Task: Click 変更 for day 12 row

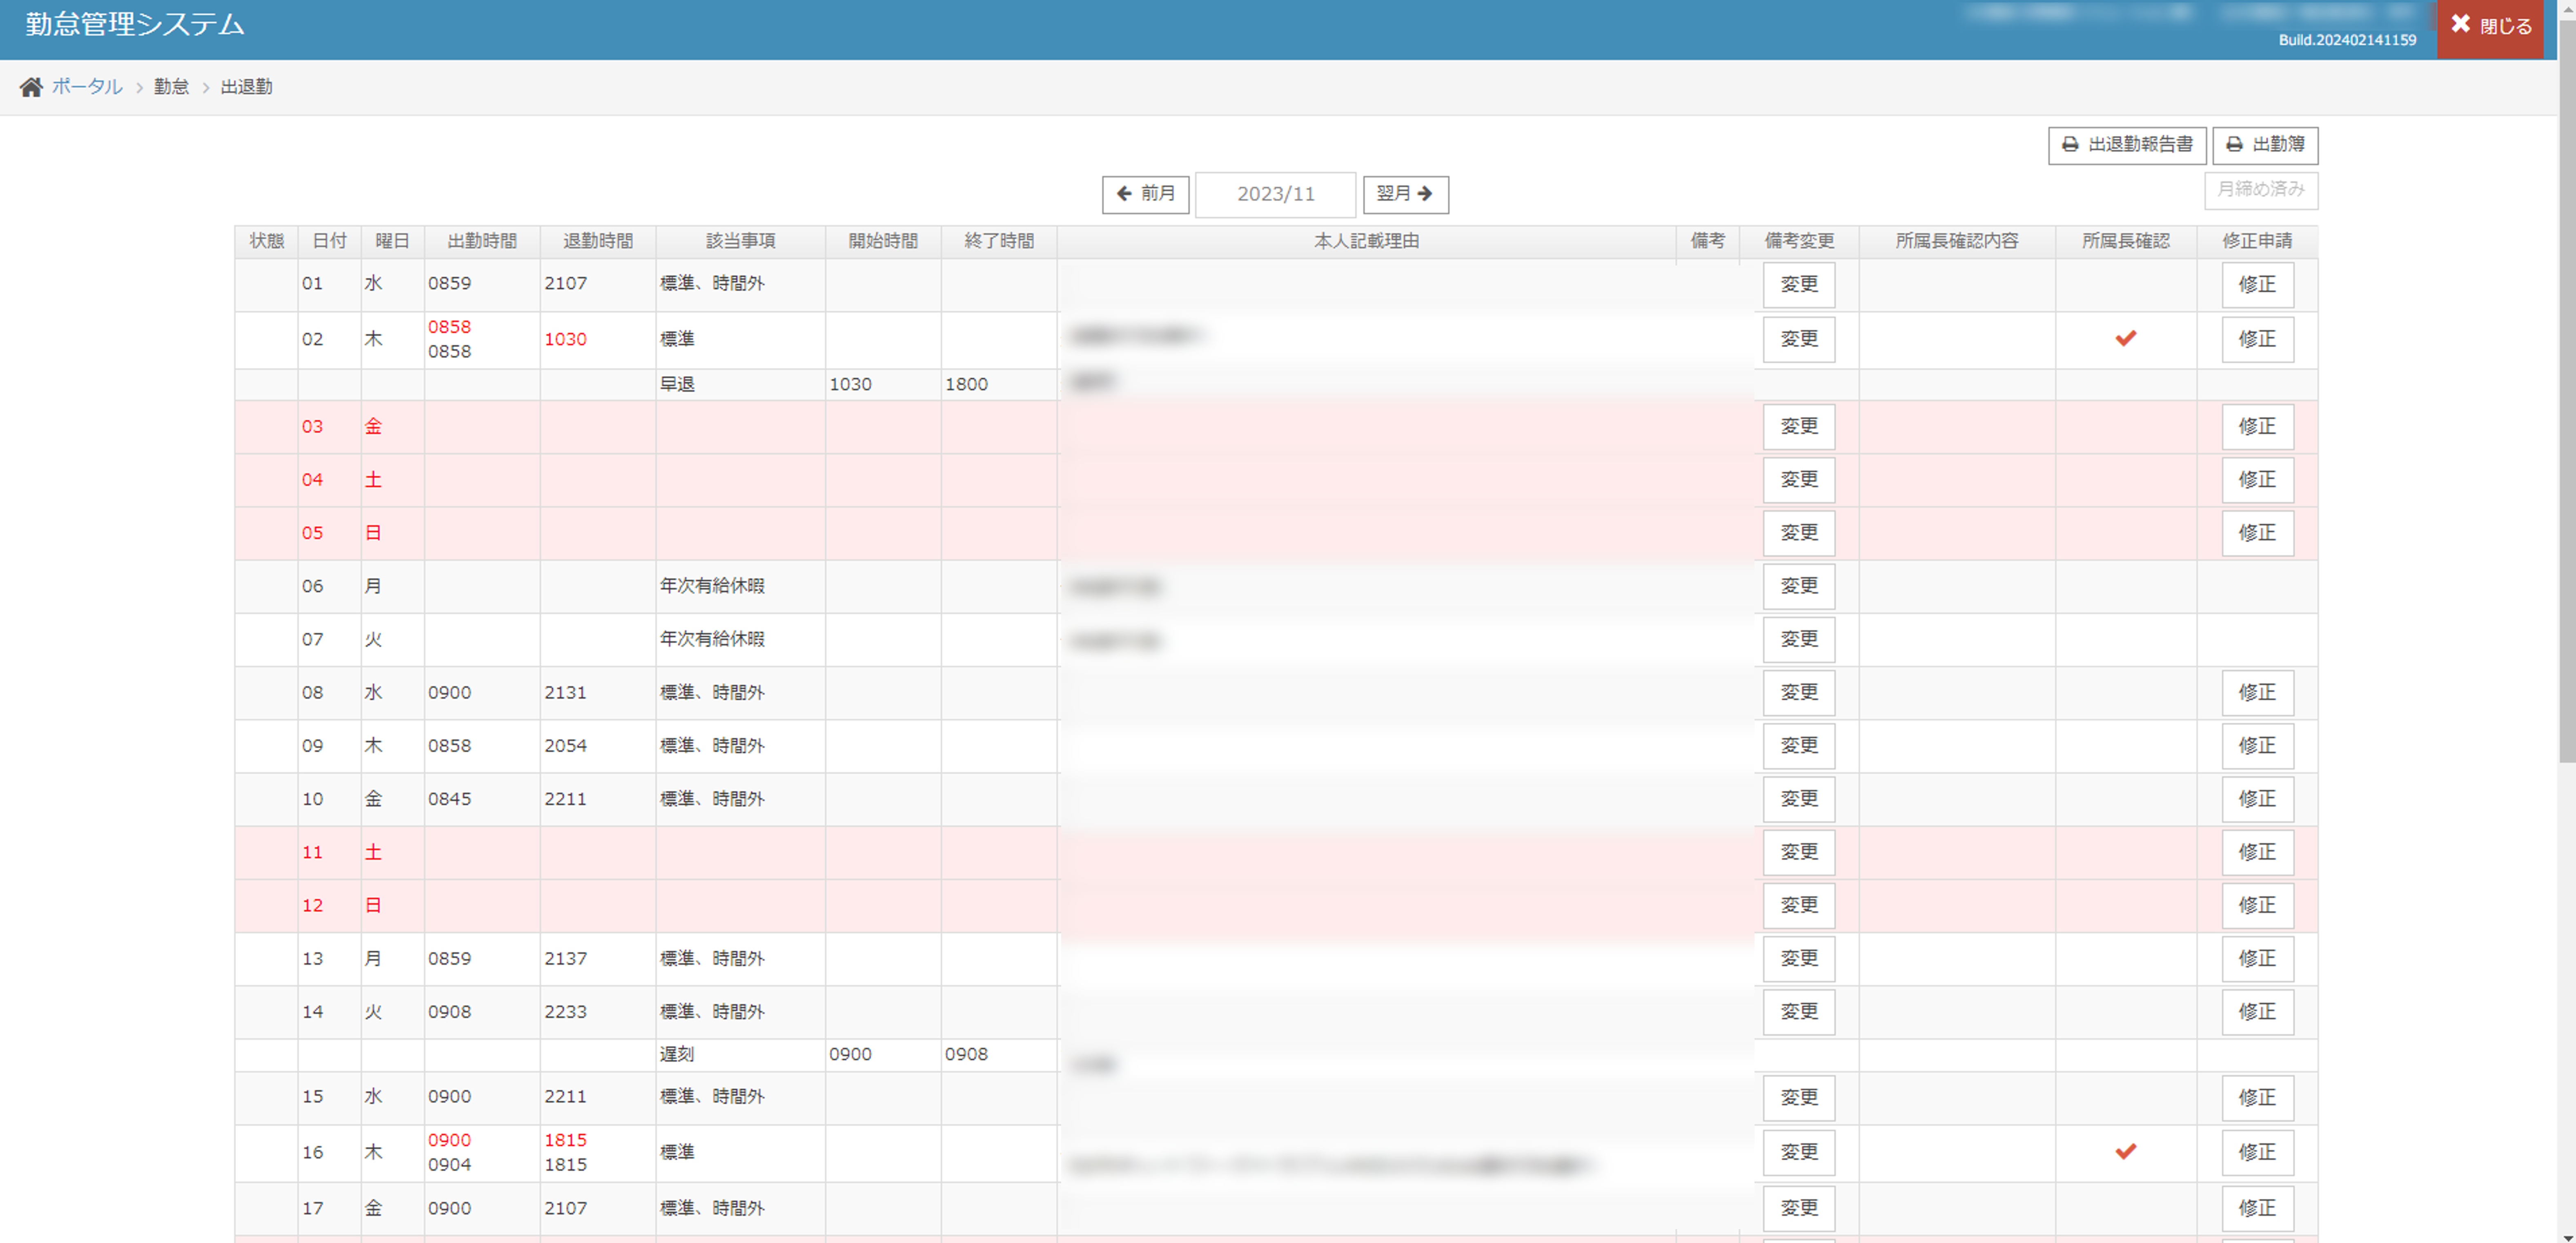Action: pyautogui.click(x=1799, y=906)
